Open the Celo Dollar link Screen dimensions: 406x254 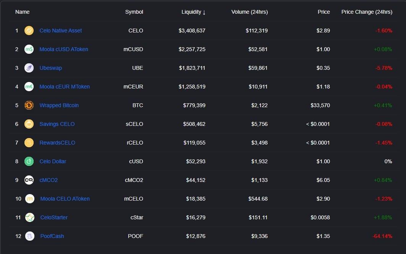click(x=53, y=161)
